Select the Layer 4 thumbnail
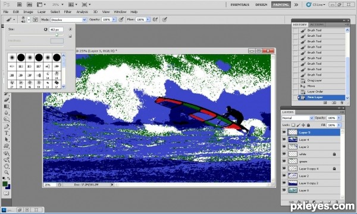 click(293, 140)
